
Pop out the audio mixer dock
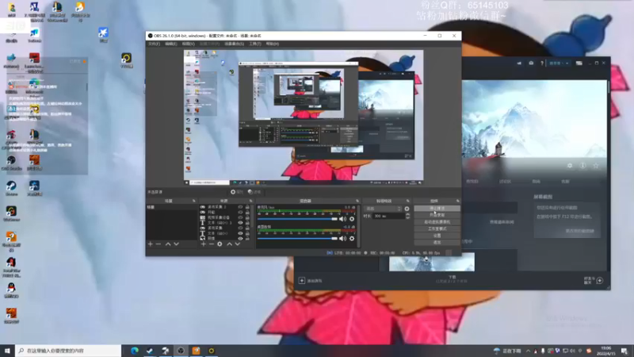(357, 201)
